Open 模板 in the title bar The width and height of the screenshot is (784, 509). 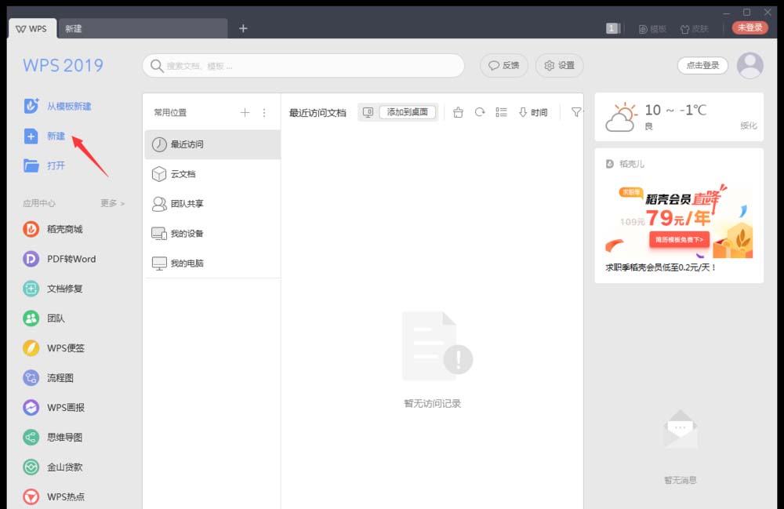652,29
